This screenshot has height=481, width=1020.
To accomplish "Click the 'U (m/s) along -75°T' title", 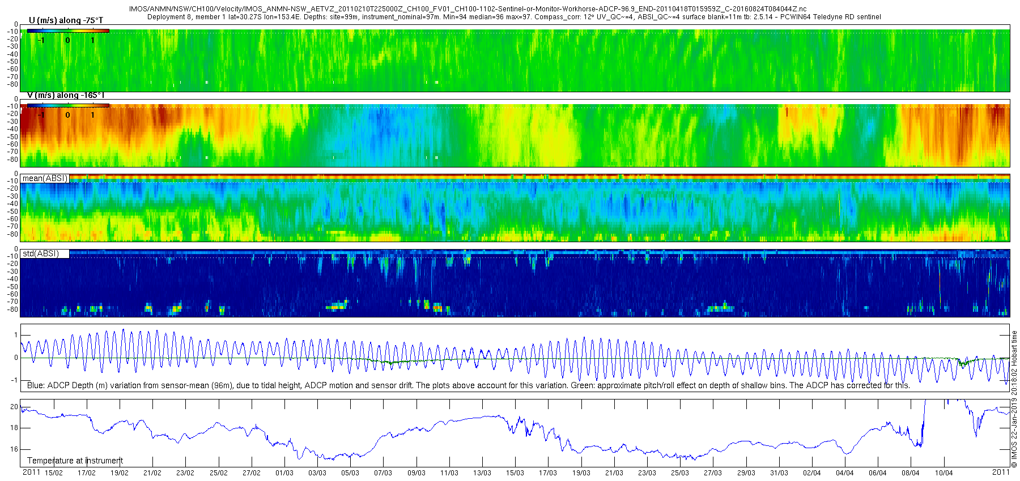I will [66, 20].
